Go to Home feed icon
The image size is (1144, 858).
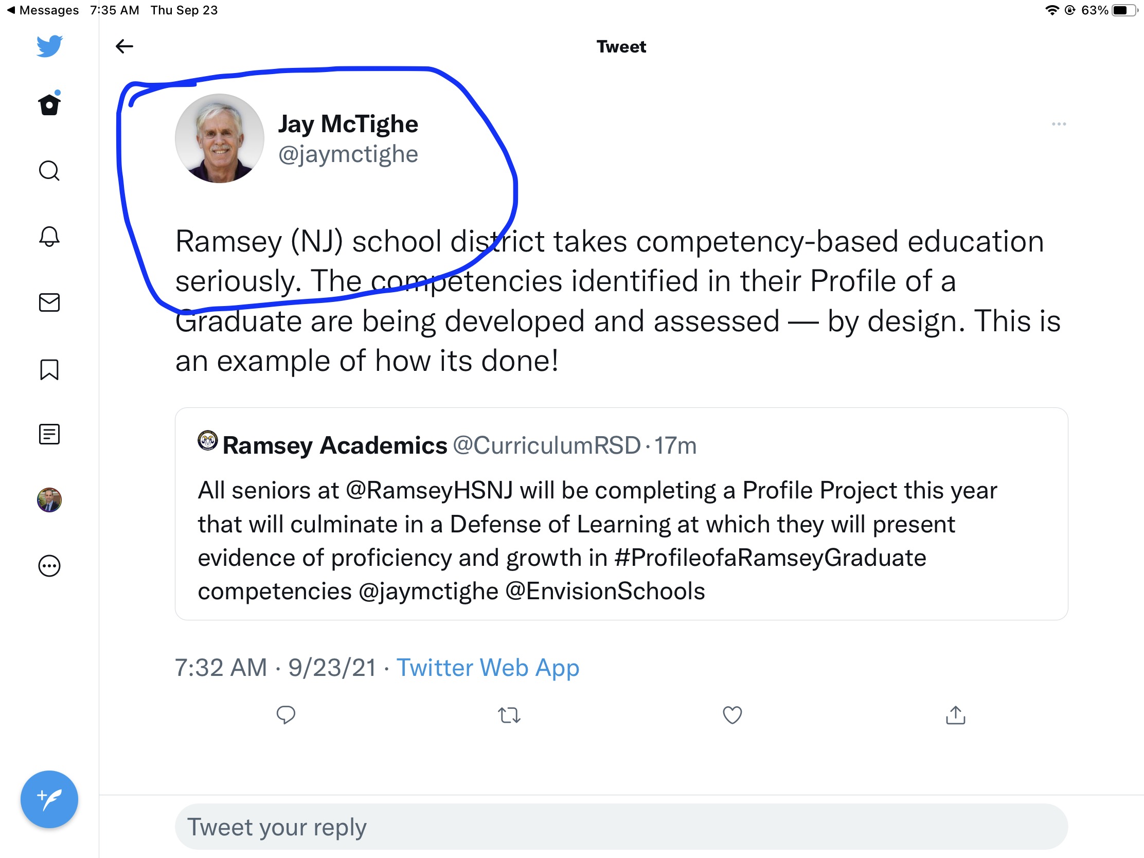coord(50,104)
